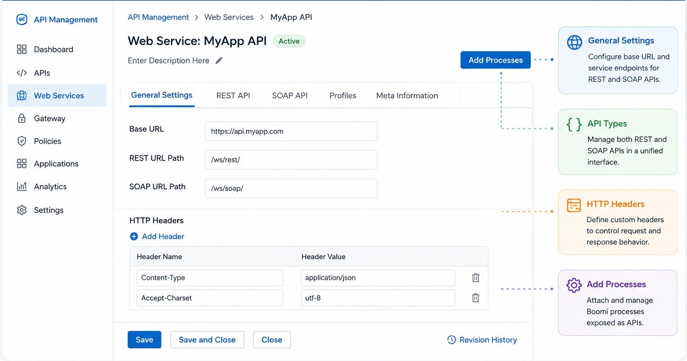Click the Save and Close button
The image size is (687, 361).
(207, 340)
